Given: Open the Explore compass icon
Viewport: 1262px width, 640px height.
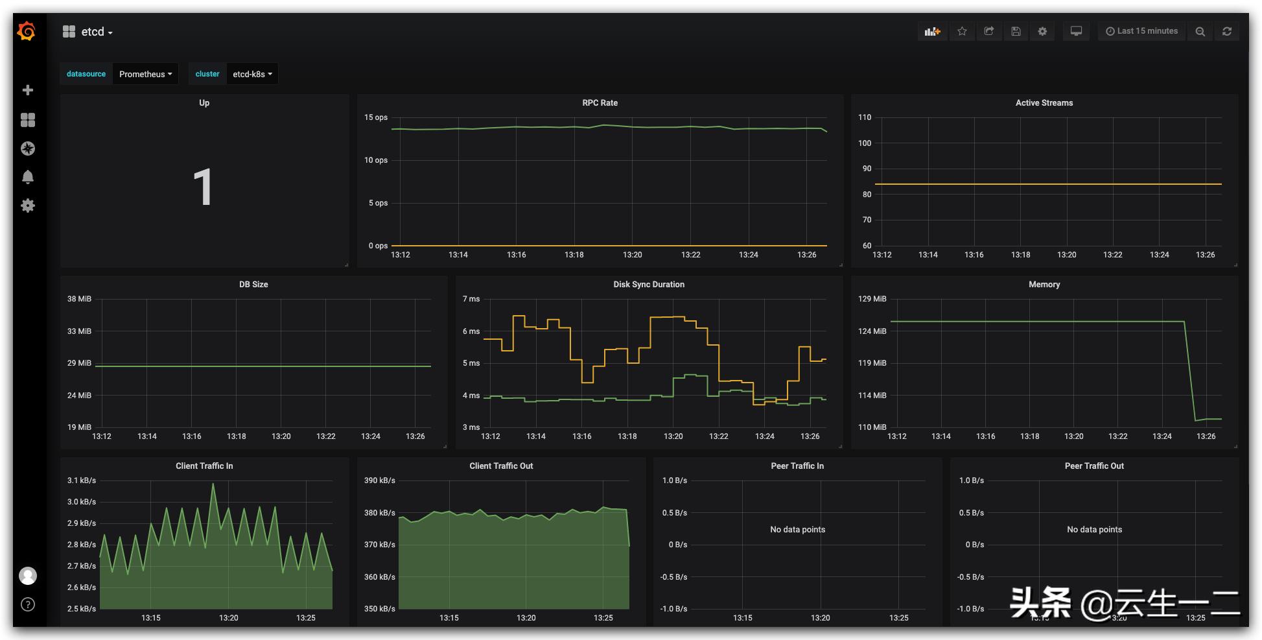Looking at the screenshot, I should [28, 148].
